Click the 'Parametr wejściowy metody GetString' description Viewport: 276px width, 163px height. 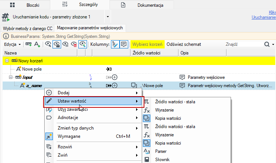[230, 86]
